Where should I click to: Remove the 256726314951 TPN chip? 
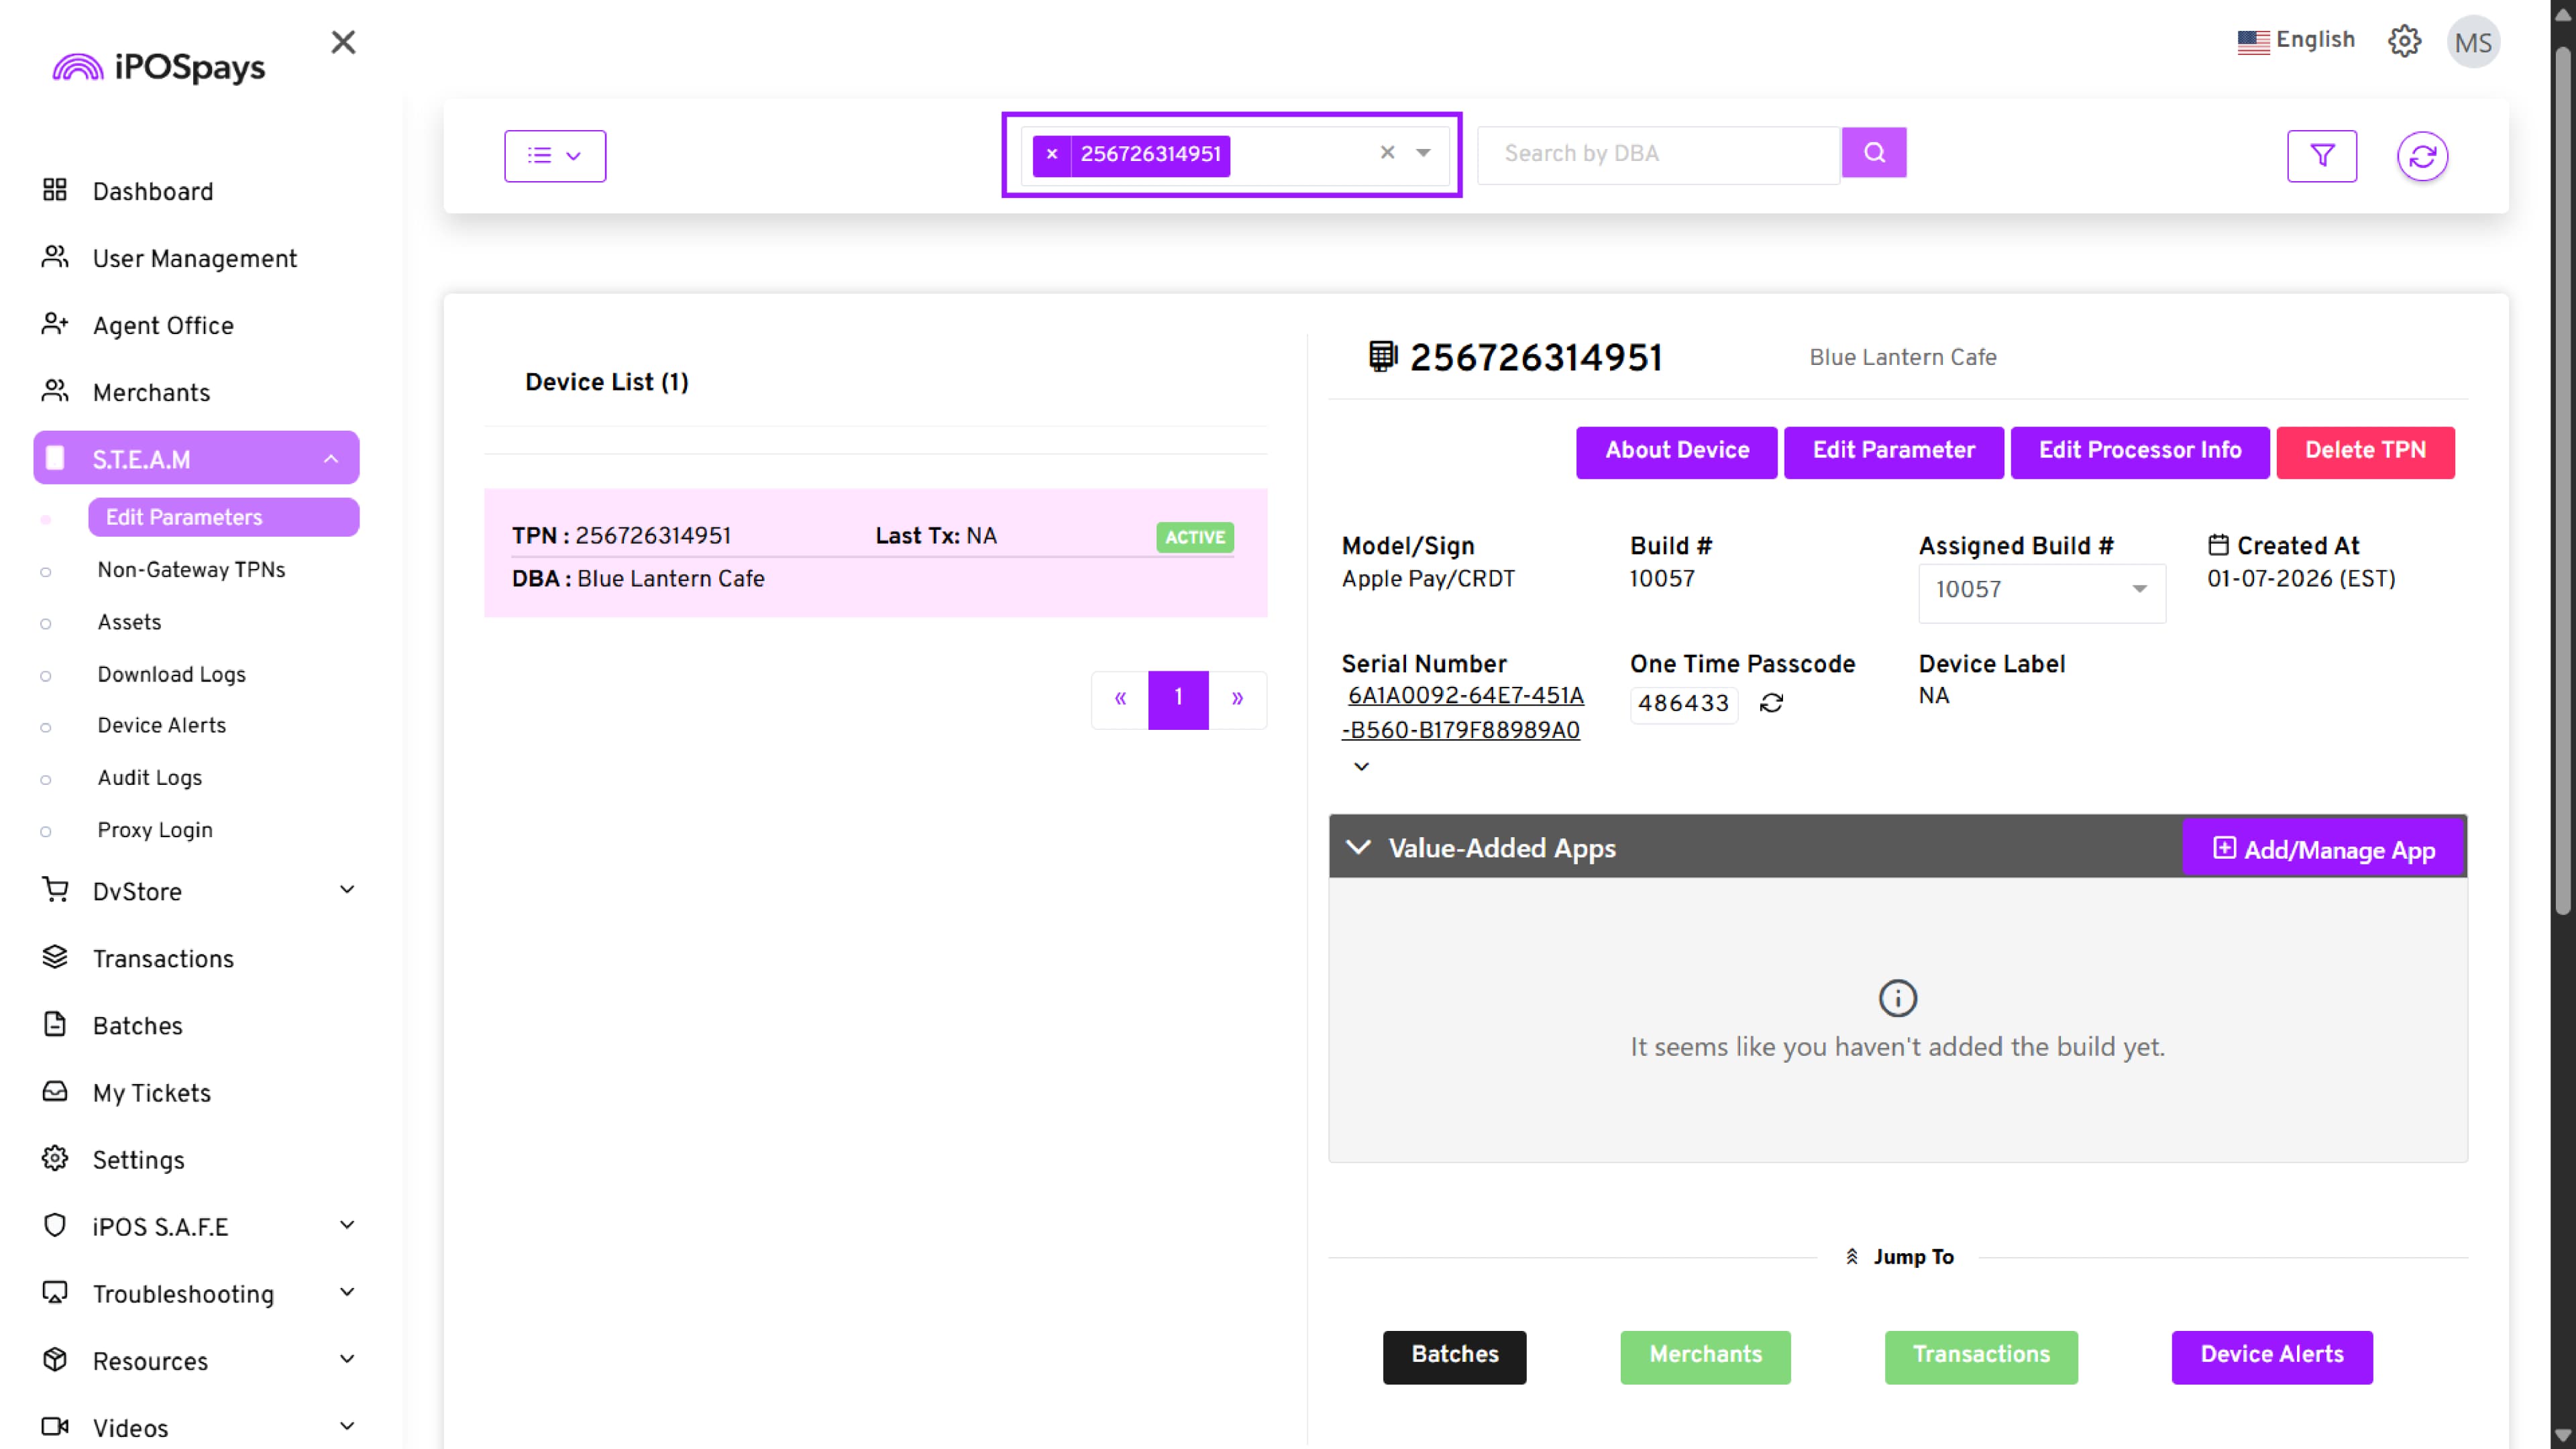(x=1052, y=154)
